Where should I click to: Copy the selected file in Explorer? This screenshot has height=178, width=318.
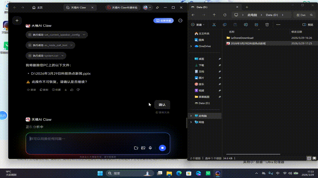point(224,25)
